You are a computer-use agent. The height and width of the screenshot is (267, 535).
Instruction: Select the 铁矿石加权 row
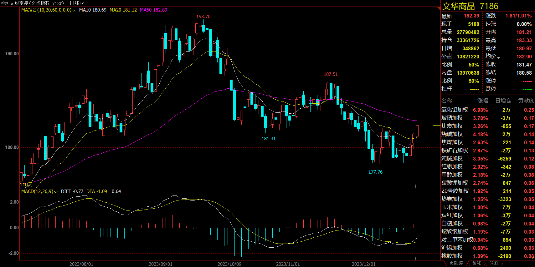[x=488, y=151]
